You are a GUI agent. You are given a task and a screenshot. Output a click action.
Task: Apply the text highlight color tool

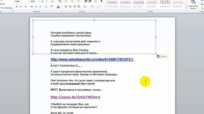[52, 6]
